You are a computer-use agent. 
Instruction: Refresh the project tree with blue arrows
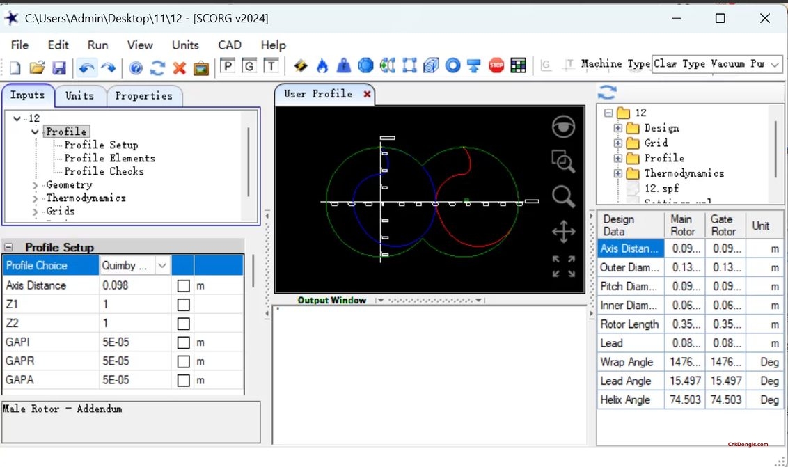pos(607,93)
